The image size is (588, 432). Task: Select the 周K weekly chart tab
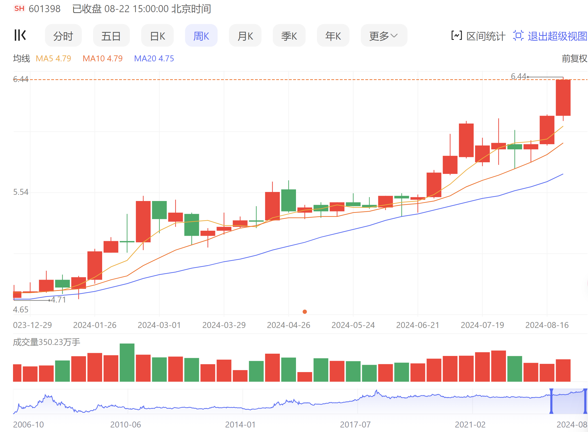click(201, 36)
